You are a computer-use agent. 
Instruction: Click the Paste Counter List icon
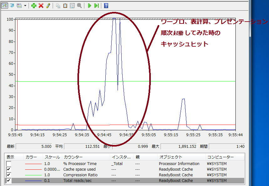click(x=65, y=6)
